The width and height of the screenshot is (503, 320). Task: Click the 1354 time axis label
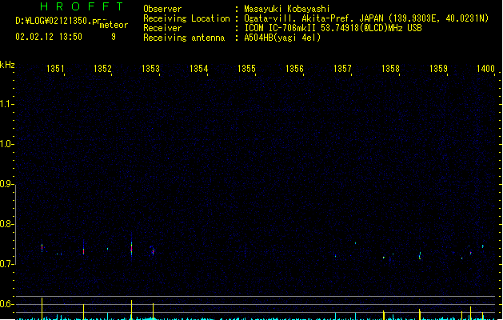point(198,68)
